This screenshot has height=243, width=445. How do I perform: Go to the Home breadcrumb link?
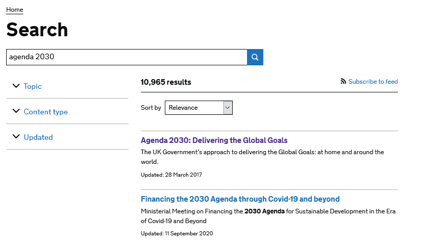pos(14,10)
